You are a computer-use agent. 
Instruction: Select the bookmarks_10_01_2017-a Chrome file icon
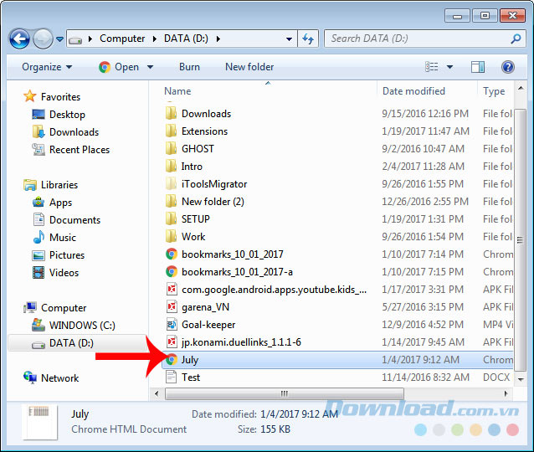(x=172, y=272)
